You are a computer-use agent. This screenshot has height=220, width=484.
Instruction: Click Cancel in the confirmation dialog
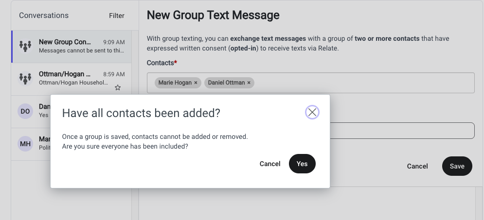[270, 164]
